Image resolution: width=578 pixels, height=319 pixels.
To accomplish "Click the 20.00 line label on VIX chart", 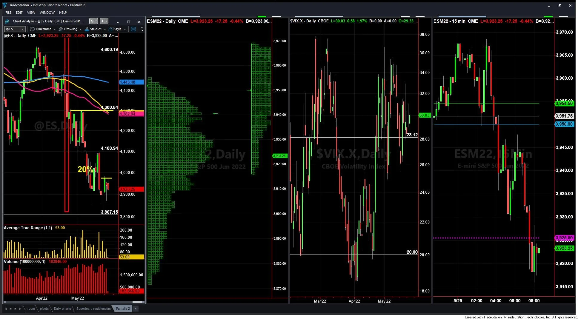I will coord(412,252).
